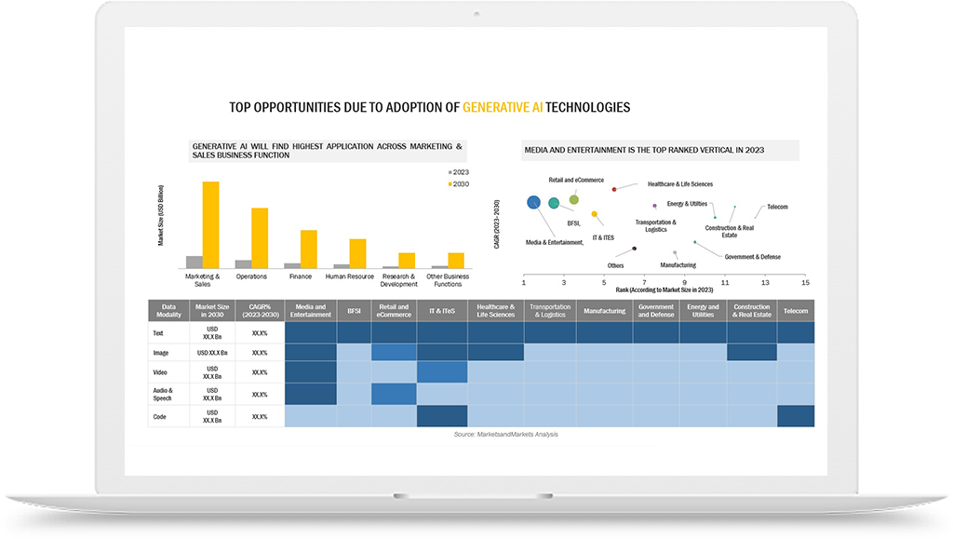Select the Telecom column header
The width and height of the screenshot is (953, 539).
click(x=795, y=311)
